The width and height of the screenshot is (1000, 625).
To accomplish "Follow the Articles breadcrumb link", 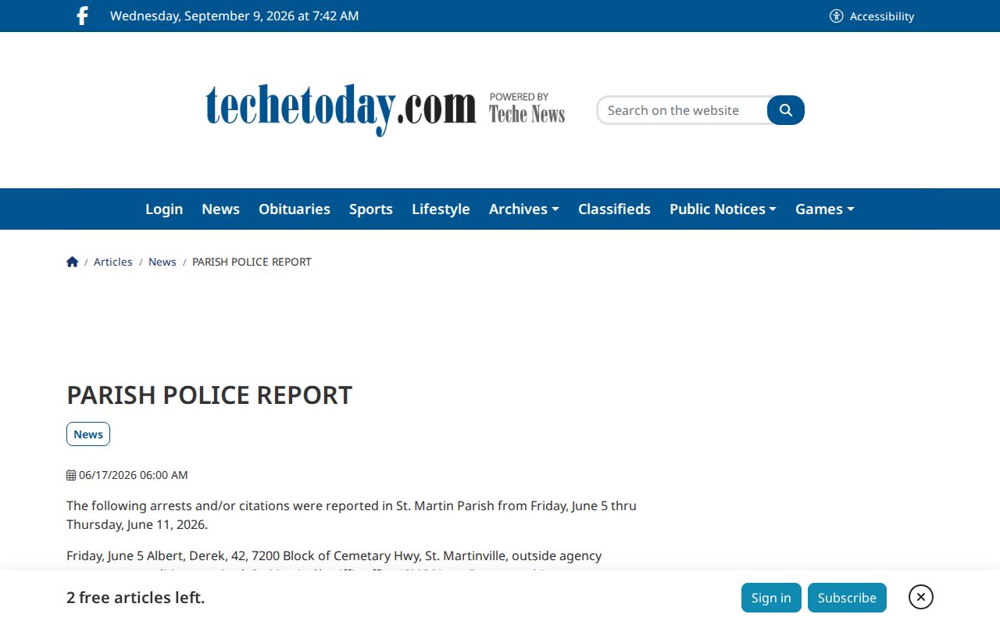I will [x=113, y=262].
